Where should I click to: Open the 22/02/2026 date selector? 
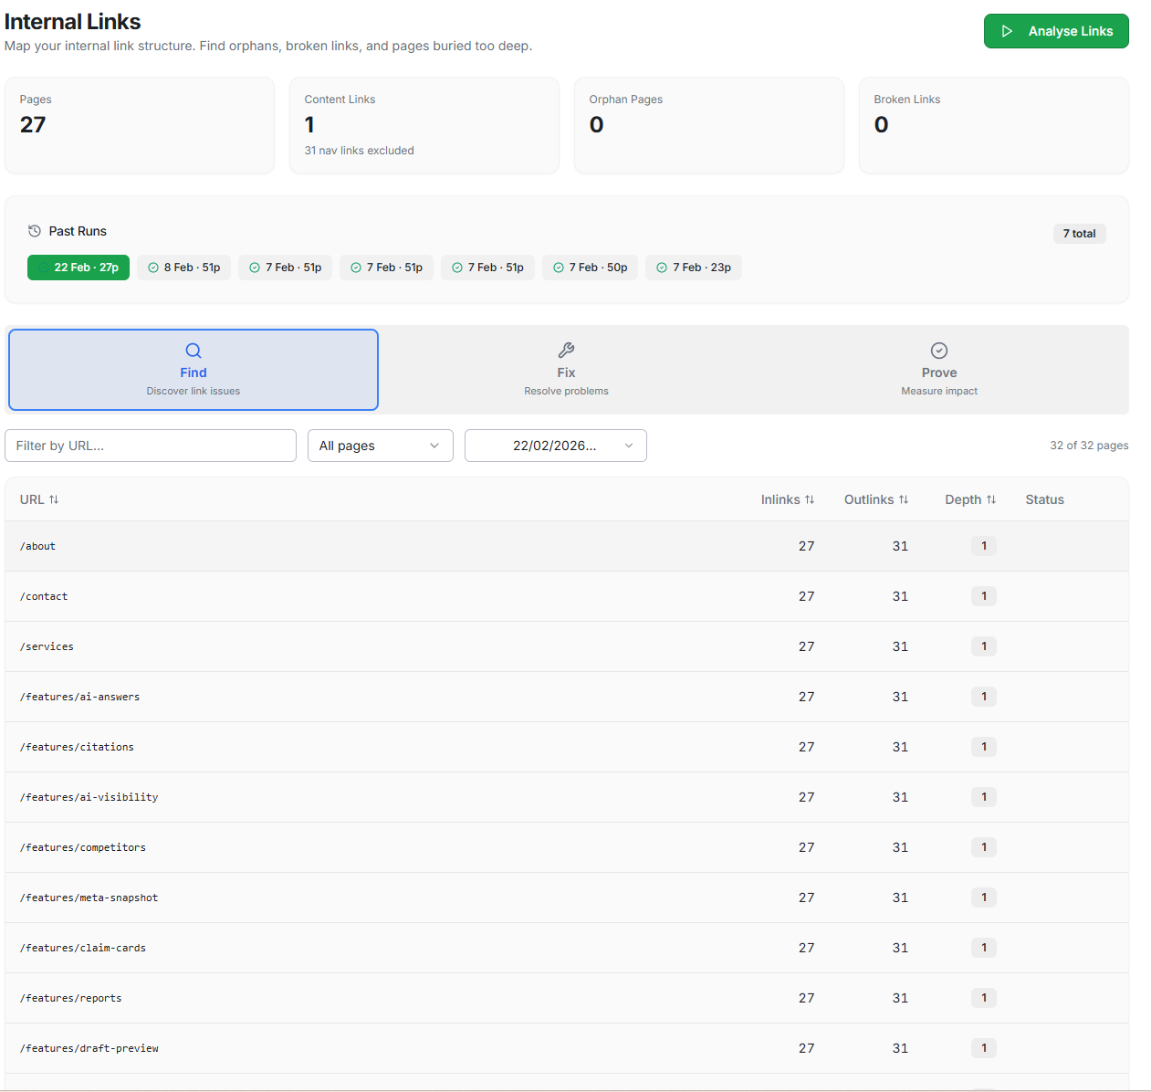click(x=555, y=446)
